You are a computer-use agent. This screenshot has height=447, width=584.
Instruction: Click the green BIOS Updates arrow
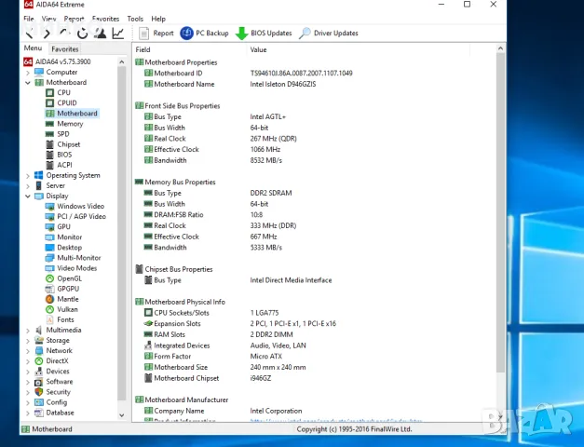(x=242, y=34)
